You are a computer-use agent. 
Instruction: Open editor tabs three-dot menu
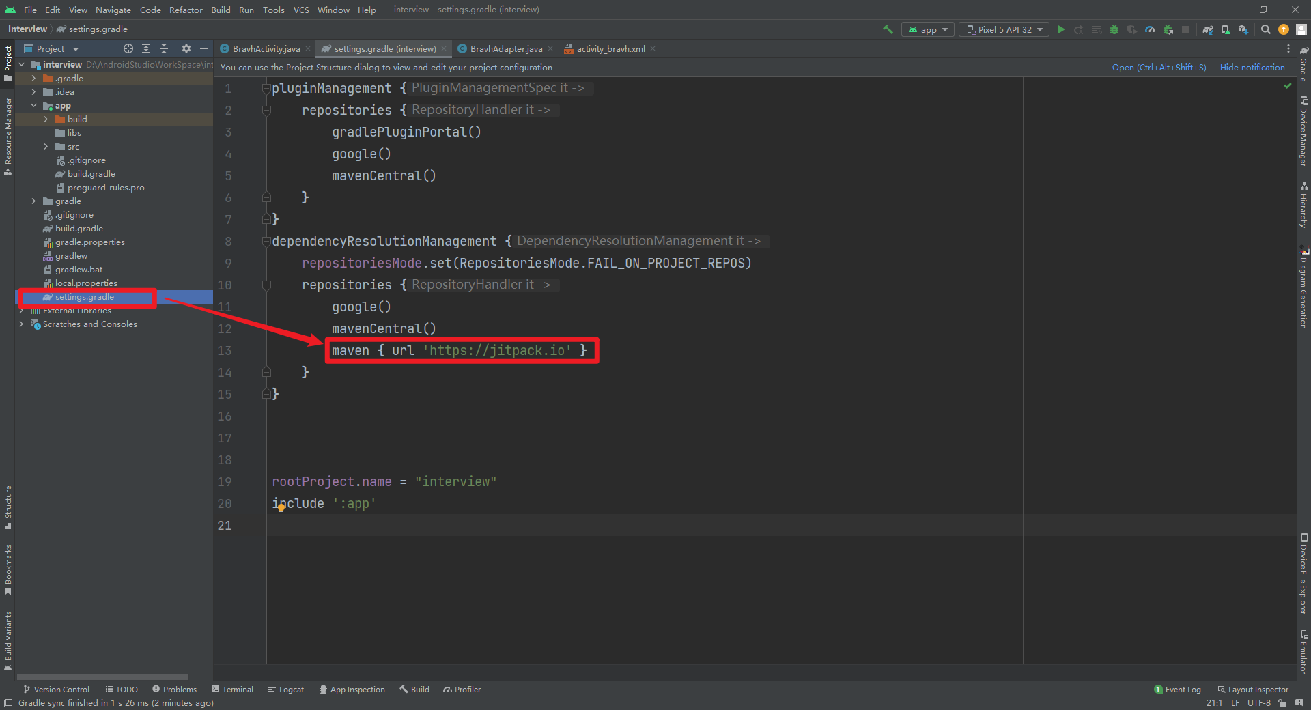[x=1288, y=48]
